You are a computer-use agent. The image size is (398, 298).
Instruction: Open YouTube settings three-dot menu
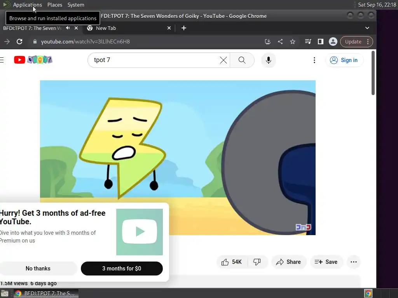click(314, 60)
